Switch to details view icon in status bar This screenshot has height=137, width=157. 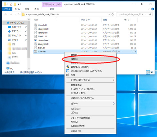point(148,72)
